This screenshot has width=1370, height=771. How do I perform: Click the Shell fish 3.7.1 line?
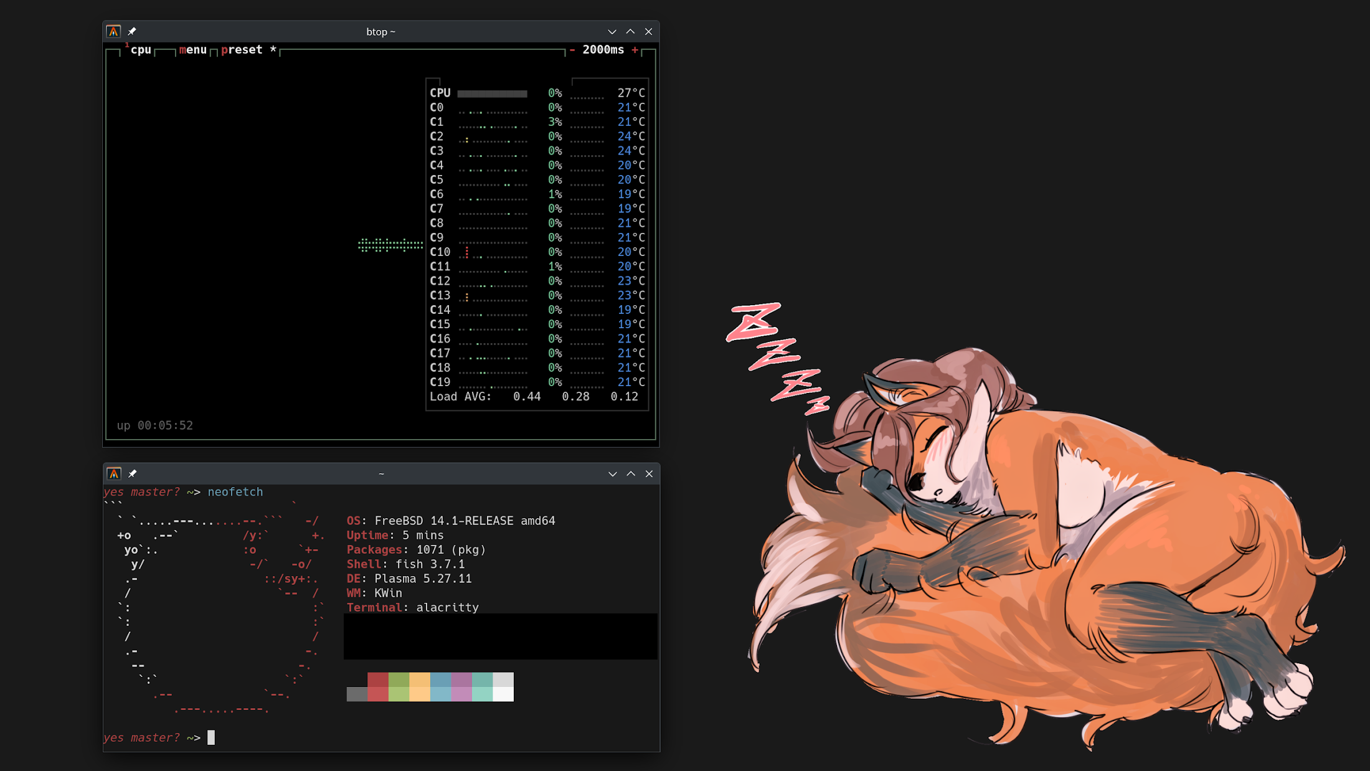click(x=405, y=564)
